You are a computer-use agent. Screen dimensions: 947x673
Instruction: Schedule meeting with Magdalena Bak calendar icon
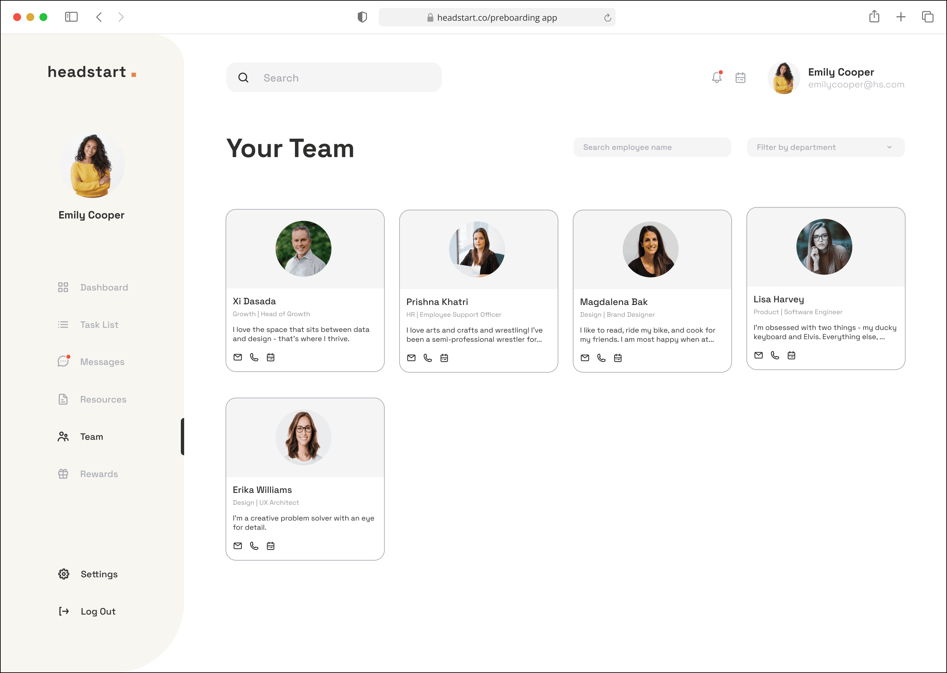click(x=618, y=358)
